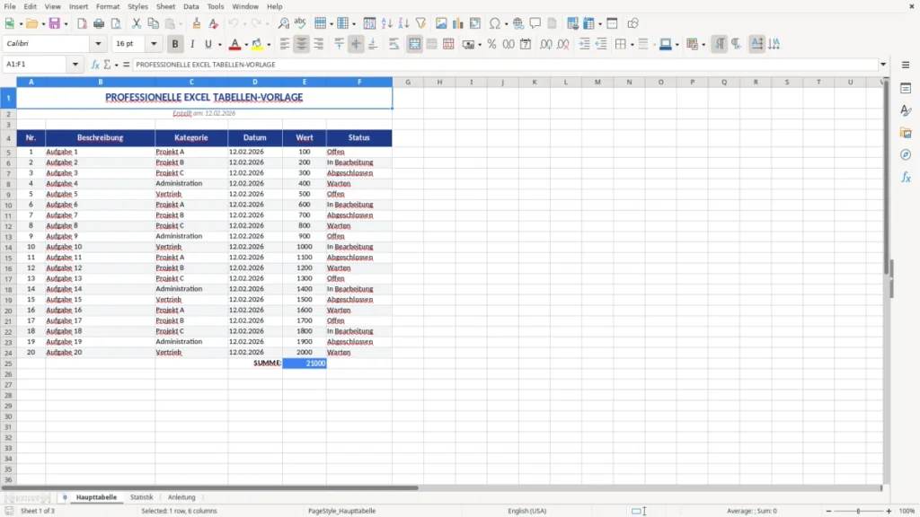This screenshot has height=517, width=920.
Task: Click the Font Color red swatch
Action: pos(234,44)
